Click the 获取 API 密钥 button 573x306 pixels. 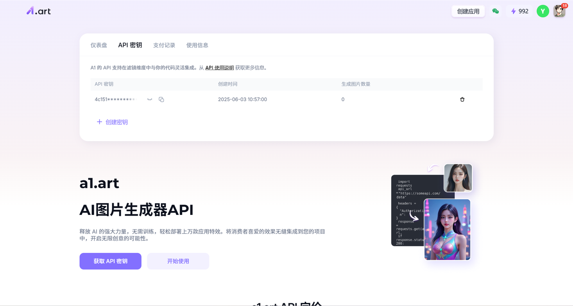111,261
